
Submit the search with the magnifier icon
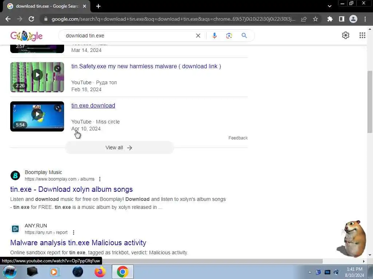(x=244, y=36)
